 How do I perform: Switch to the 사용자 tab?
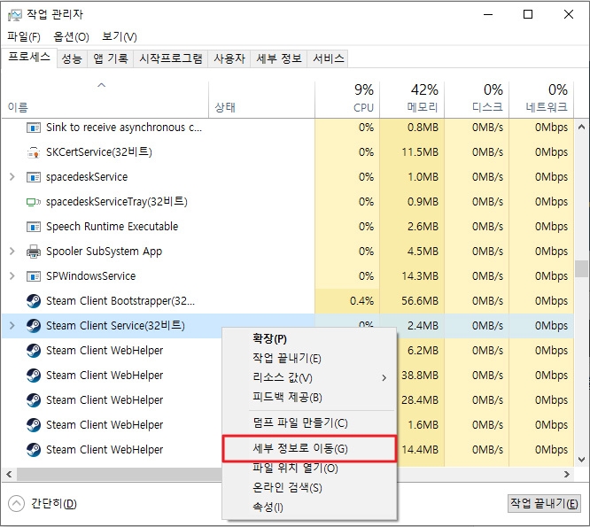[229, 58]
